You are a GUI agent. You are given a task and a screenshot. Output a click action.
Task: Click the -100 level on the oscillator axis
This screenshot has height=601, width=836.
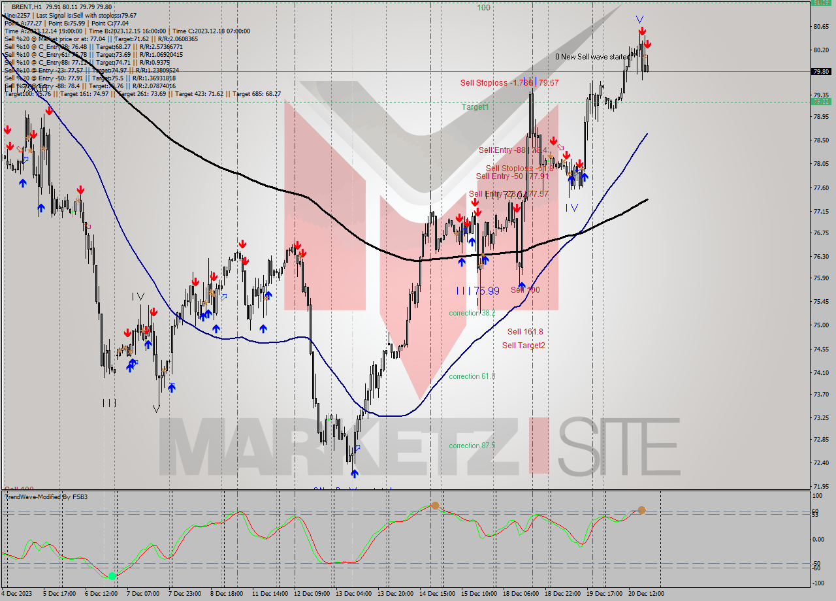coord(819,583)
